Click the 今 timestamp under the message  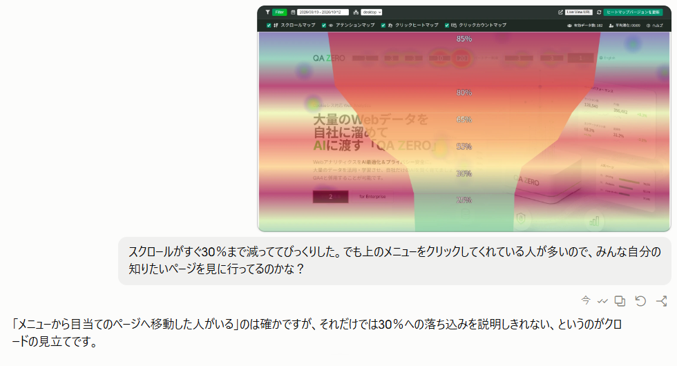(586, 300)
